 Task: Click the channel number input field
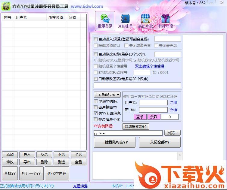tap(167, 39)
